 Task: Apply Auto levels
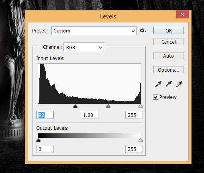point(169,56)
